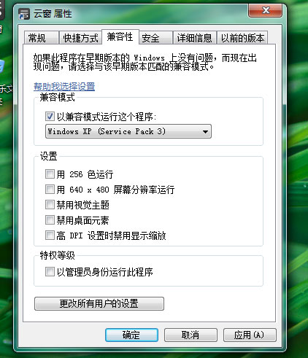Switch to the 常规 tab
The image size is (308, 358).
42,38
